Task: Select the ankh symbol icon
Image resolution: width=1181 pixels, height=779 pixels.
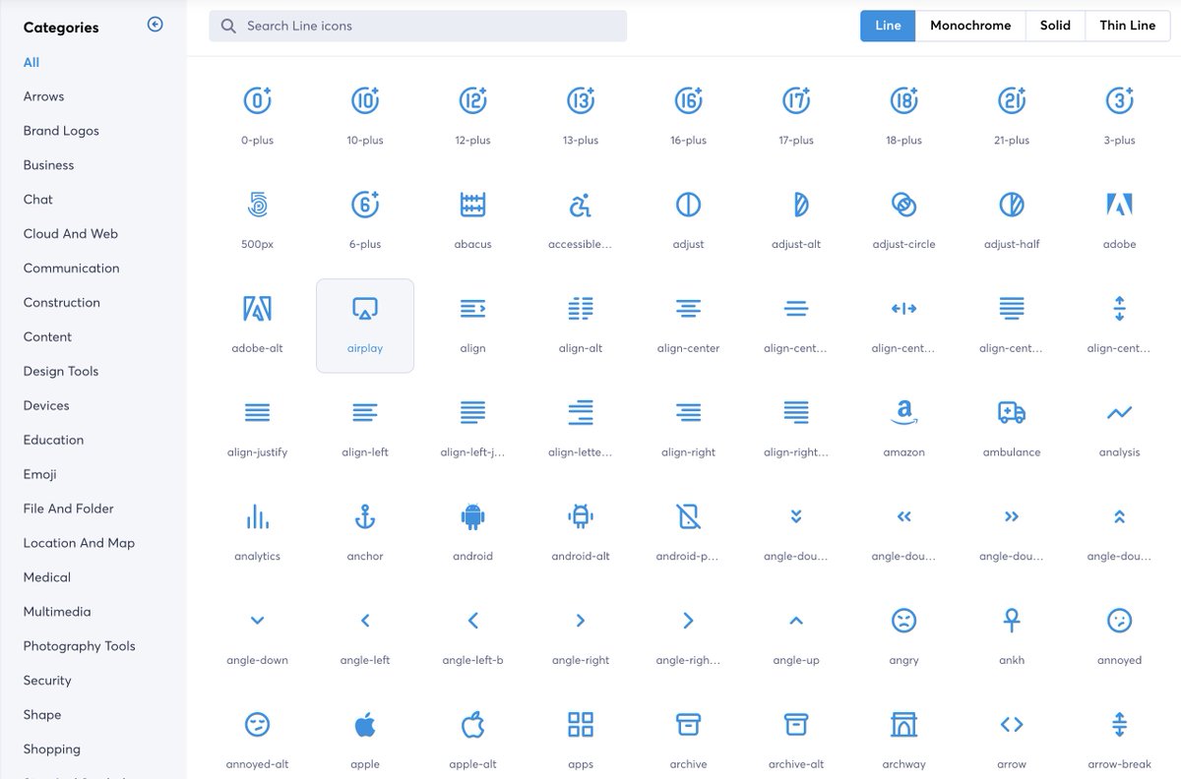Action: point(1012,621)
